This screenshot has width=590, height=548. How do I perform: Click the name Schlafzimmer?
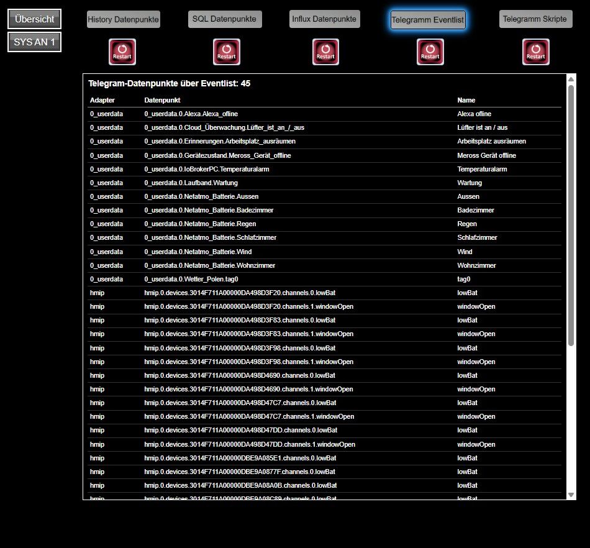(477, 238)
